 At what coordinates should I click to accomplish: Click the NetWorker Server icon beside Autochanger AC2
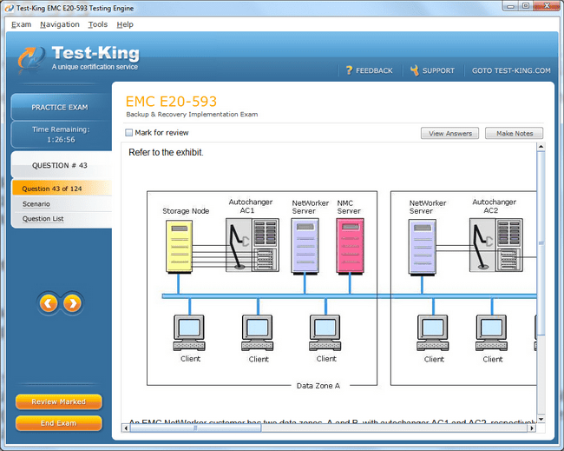(x=423, y=248)
